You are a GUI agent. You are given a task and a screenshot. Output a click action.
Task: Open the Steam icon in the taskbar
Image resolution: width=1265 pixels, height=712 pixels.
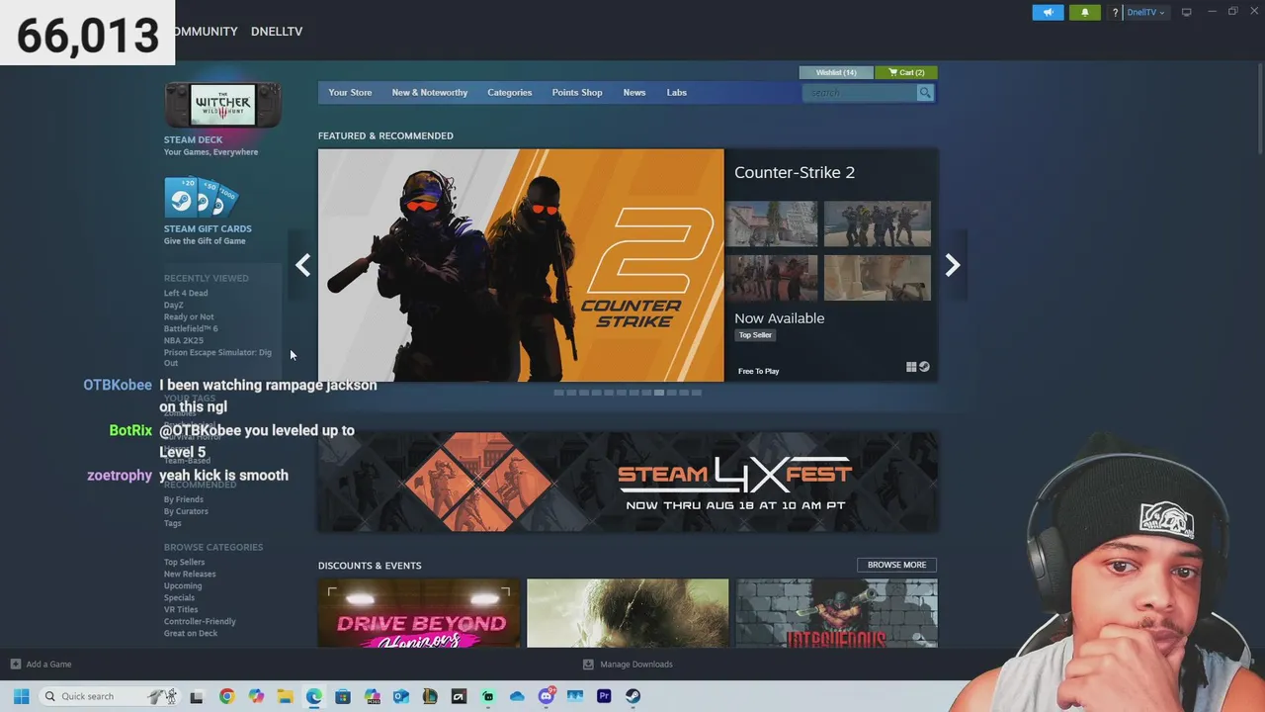coord(632,696)
